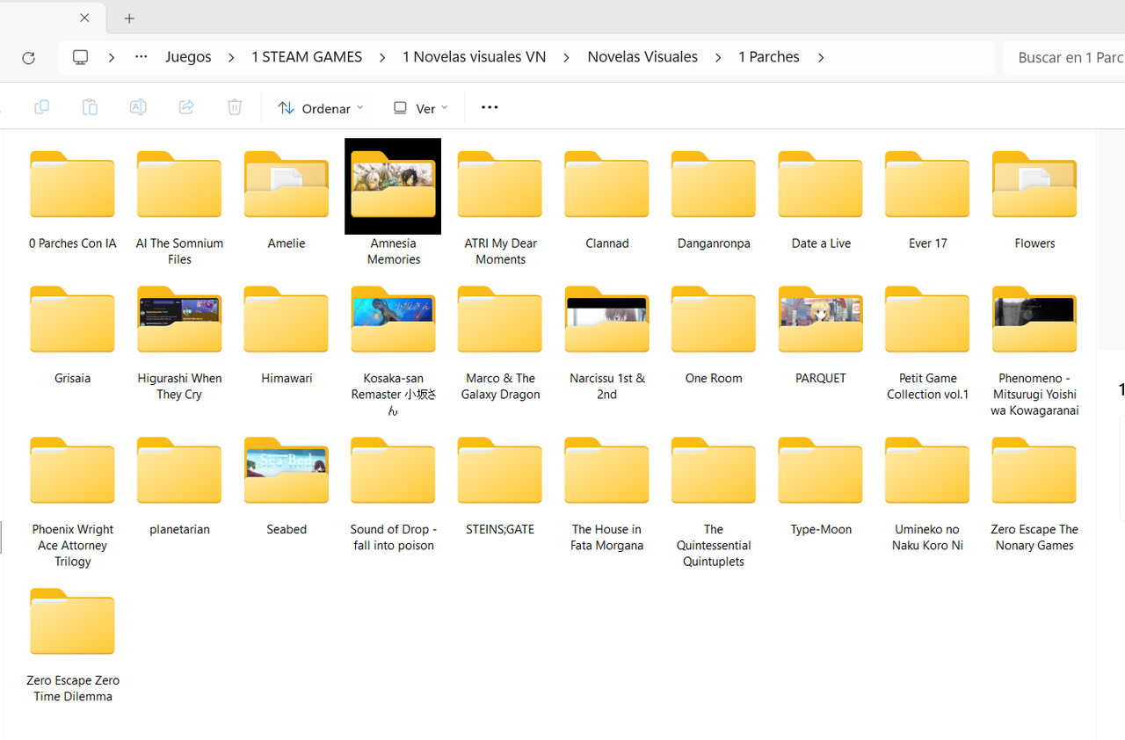The image size is (1125, 740).
Task: Expand the chevron after Novelas Visuales
Action: (718, 57)
